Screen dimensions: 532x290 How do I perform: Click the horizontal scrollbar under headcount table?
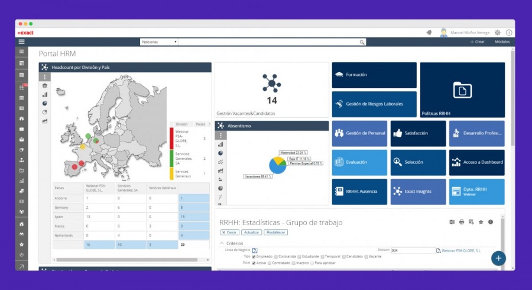point(126,260)
